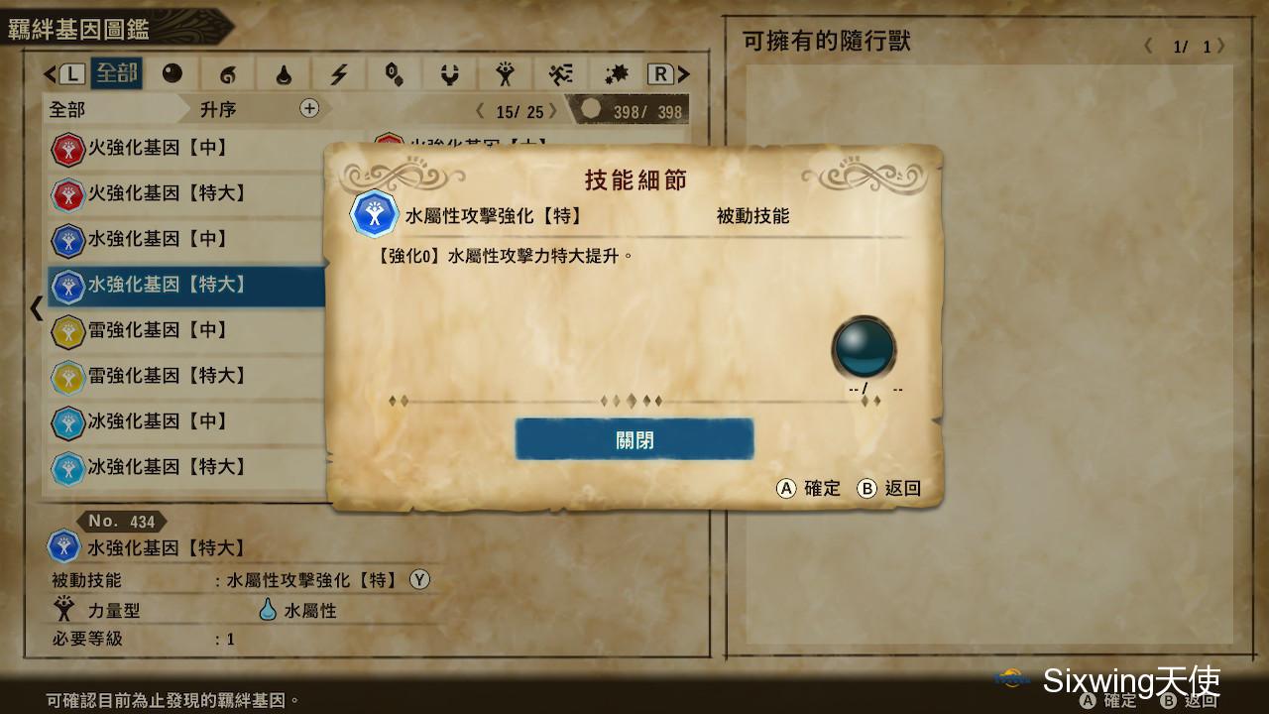Select the water drop element filter icon
This screenshot has height=714, width=1269.
click(x=284, y=74)
